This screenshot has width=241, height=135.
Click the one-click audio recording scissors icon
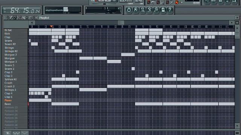coord(149,10)
